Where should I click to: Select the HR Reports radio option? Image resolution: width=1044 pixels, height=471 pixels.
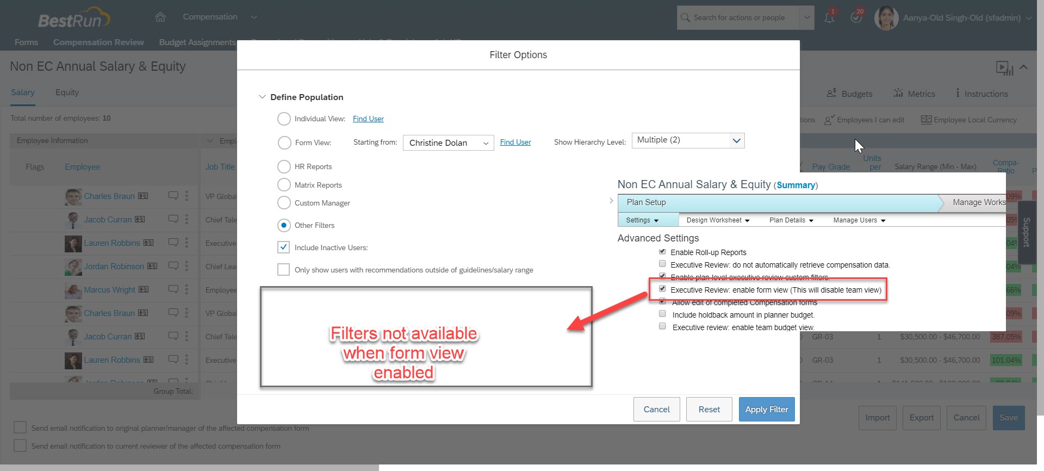click(x=284, y=166)
